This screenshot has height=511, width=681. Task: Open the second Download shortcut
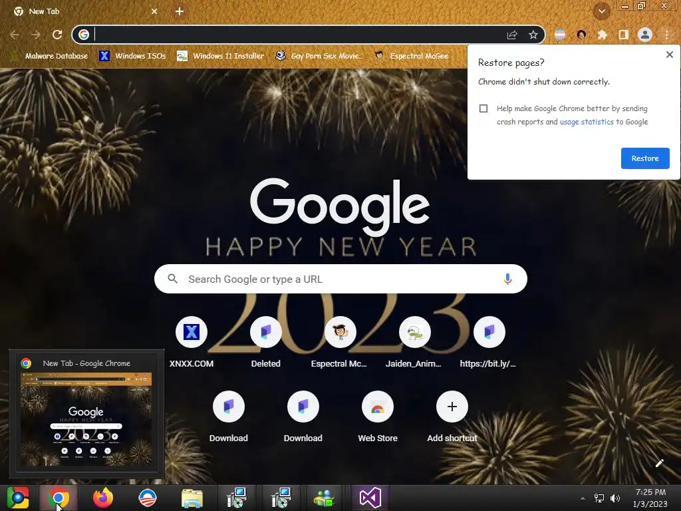pos(303,417)
